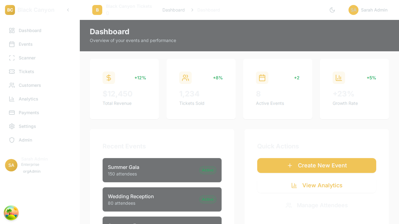This screenshot has height=224, width=399.
Task: Click the Admin shield icon in sidebar
Action: coord(12,140)
